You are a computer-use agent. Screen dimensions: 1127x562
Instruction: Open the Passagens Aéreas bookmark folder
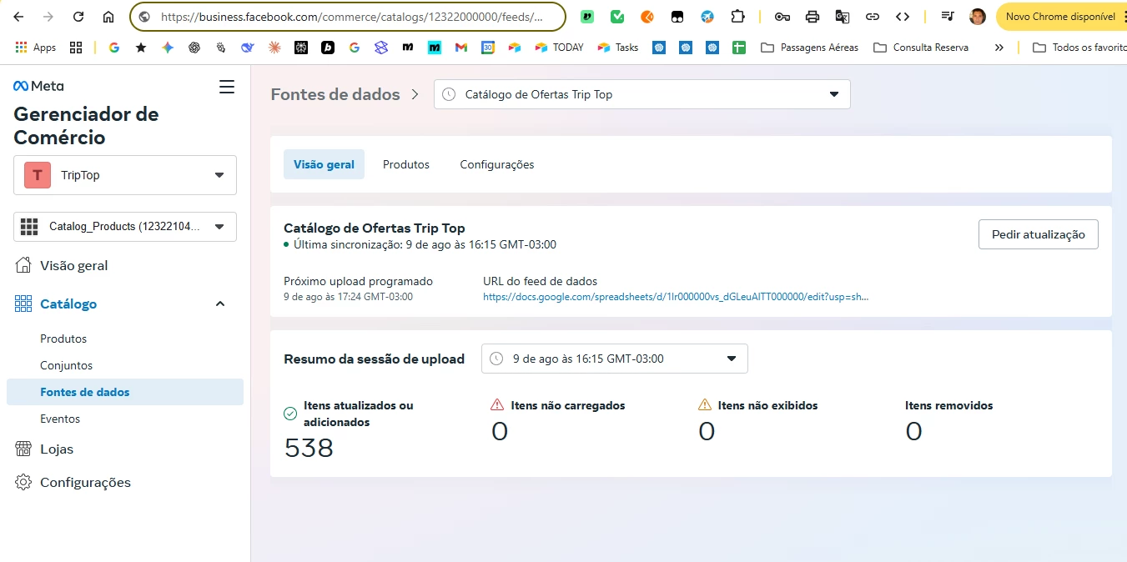click(810, 48)
